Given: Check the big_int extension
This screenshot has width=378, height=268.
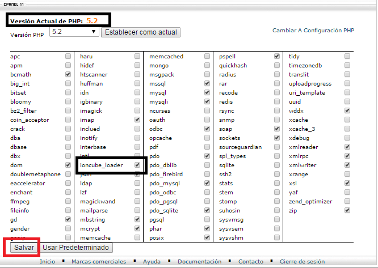Looking at the screenshot, I should 68,83.
